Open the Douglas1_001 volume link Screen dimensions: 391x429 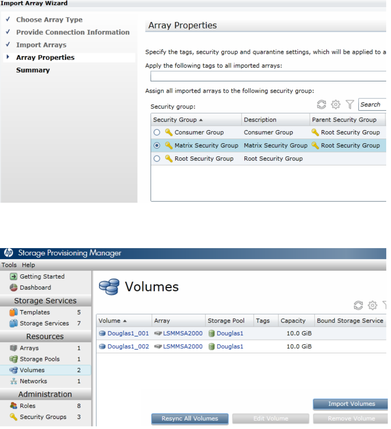coord(128,333)
